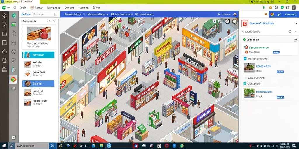
Task: Select the landscape image icon in the gray toolbar
Action: (x=13, y=24)
